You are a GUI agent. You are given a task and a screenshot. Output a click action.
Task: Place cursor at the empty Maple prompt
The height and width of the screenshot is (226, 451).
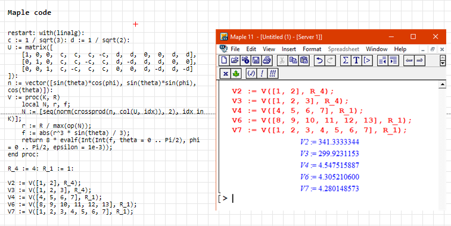coord(233,198)
